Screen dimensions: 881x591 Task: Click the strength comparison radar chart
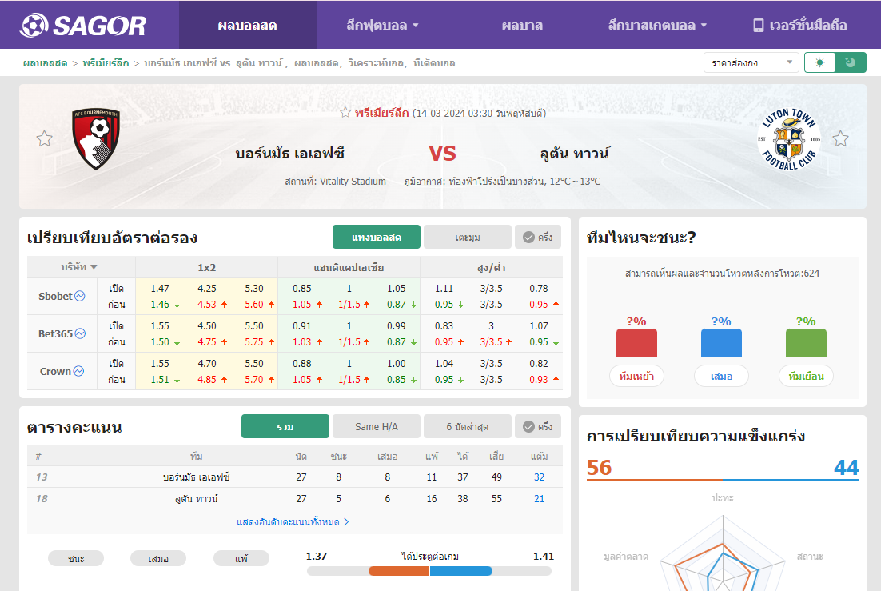[723, 554]
